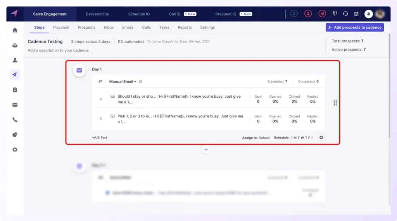Open the dialpad grid icon in top bar

(335, 14)
